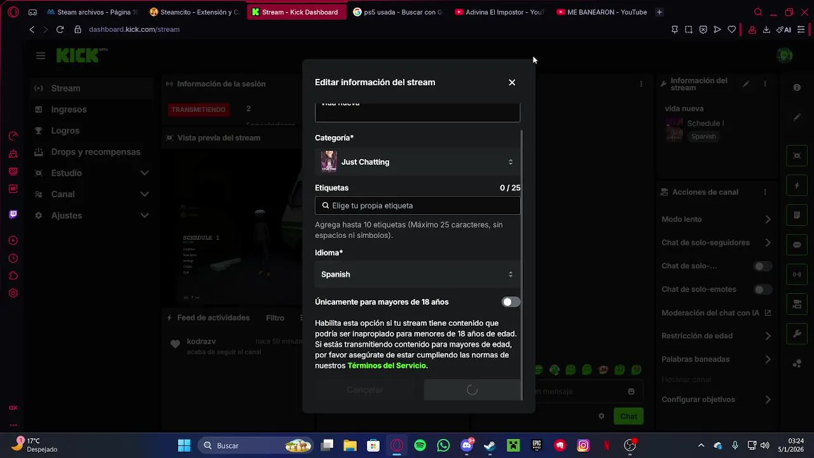814x458 pixels.
Task: Click the Spanish language tag in stream info
Action: coord(703,137)
